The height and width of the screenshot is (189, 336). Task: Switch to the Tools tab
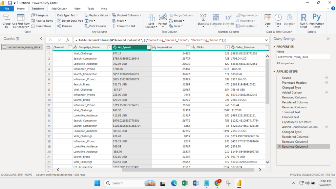point(91,9)
